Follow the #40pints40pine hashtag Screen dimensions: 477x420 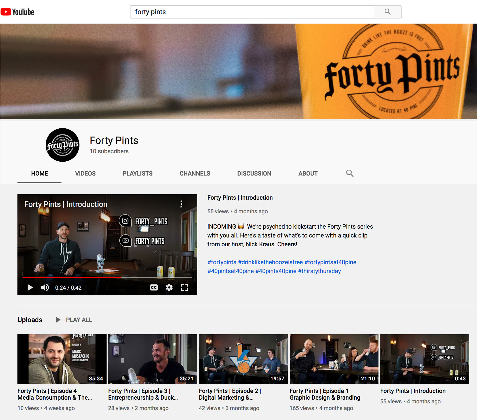(x=276, y=271)
